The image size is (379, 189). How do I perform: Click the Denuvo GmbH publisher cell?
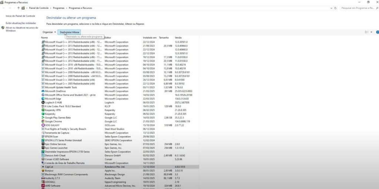113,155
